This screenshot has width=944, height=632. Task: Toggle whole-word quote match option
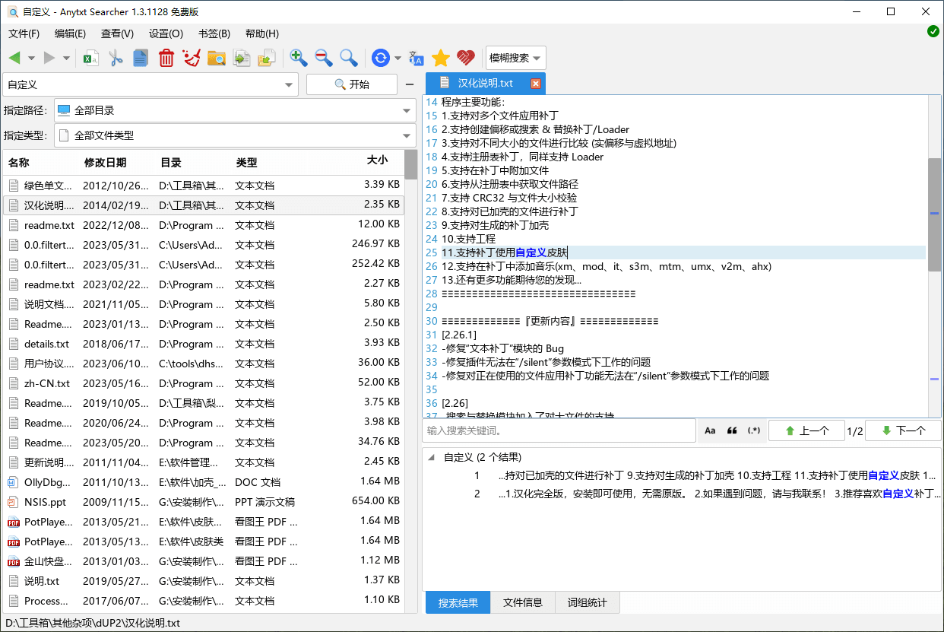(x=732, y=430)
